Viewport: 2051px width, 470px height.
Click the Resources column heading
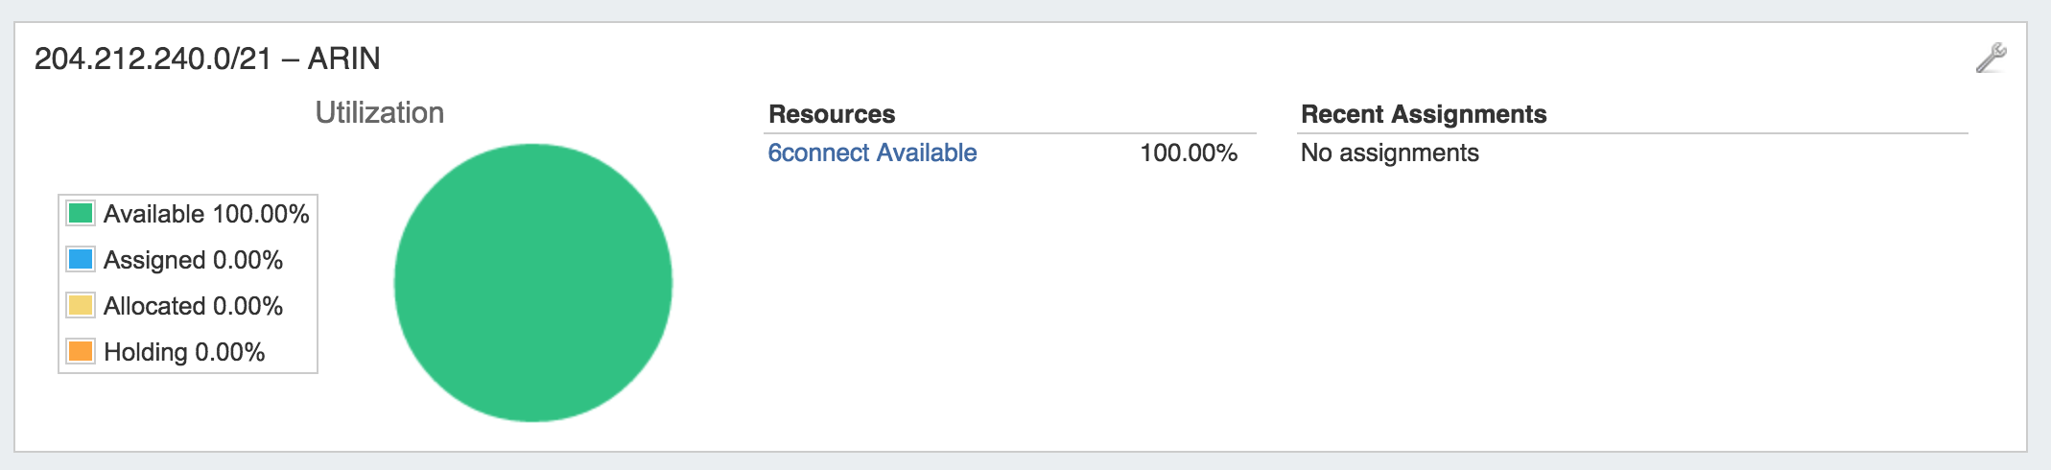pyautogui.click(x=832, y=114)
